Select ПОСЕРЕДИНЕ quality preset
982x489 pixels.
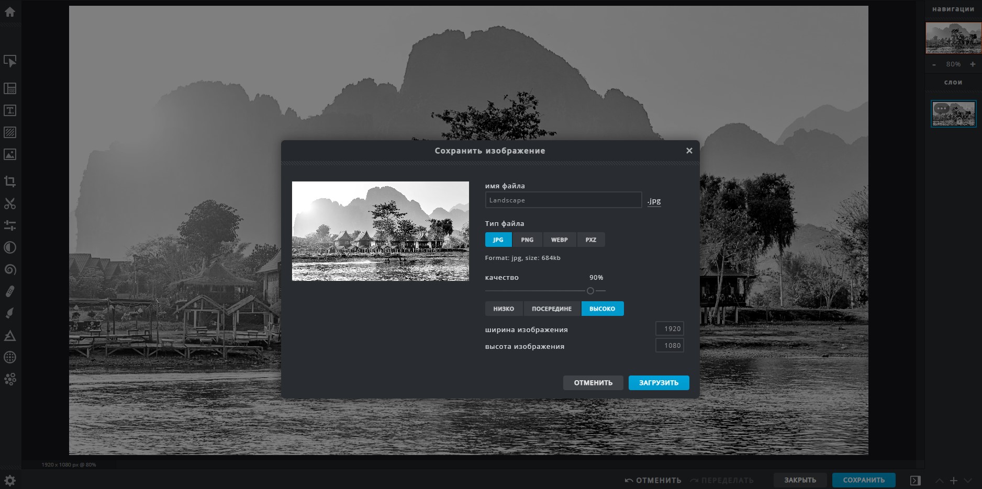(552, 309)
